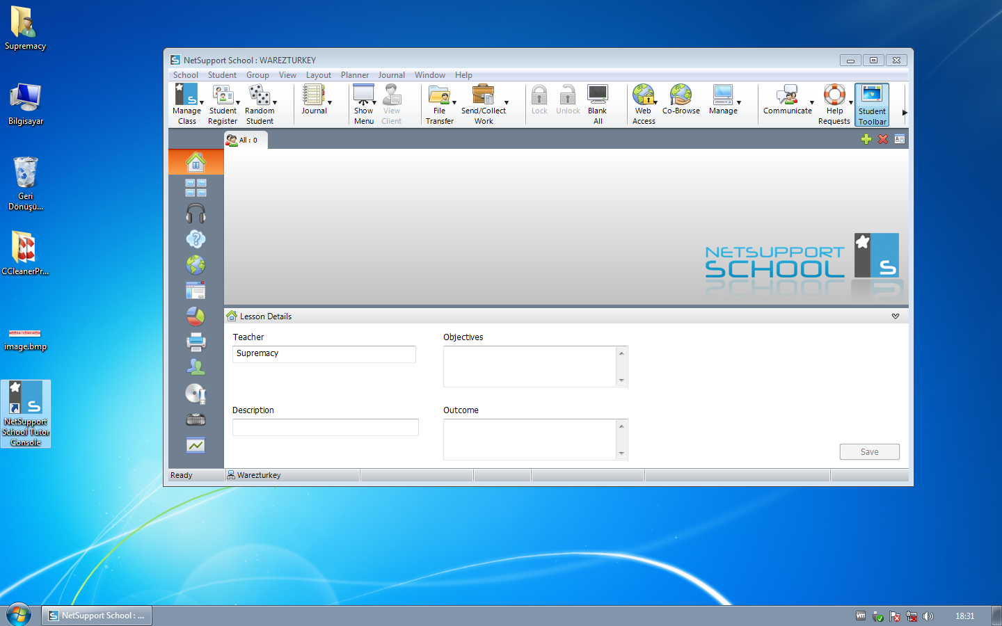Select the CCleaner desktop icon
Viewport: 1002px width, 626px height.
(x=26, y=253)
